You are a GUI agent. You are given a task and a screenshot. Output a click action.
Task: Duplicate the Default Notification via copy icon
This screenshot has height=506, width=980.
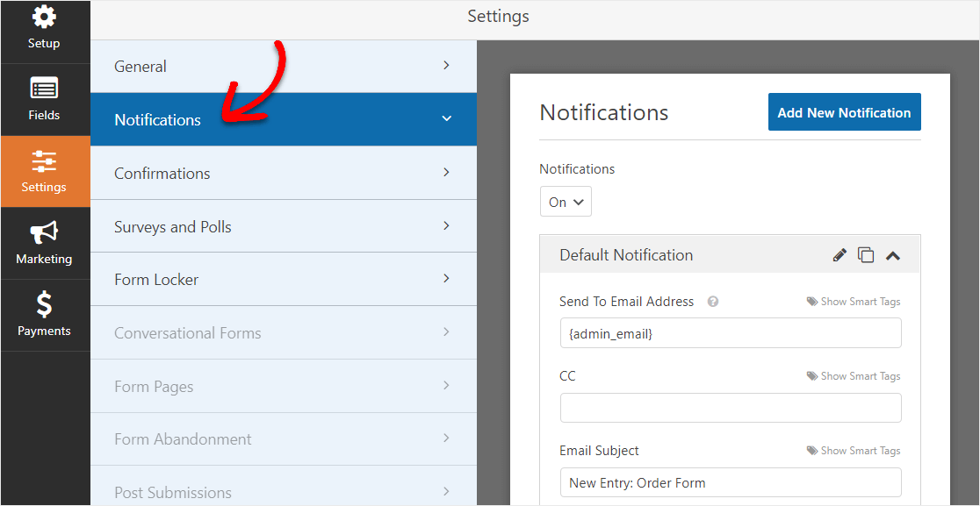866,254
